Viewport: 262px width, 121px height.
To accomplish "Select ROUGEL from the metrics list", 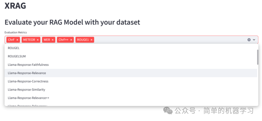I will (x=131, y=48).
